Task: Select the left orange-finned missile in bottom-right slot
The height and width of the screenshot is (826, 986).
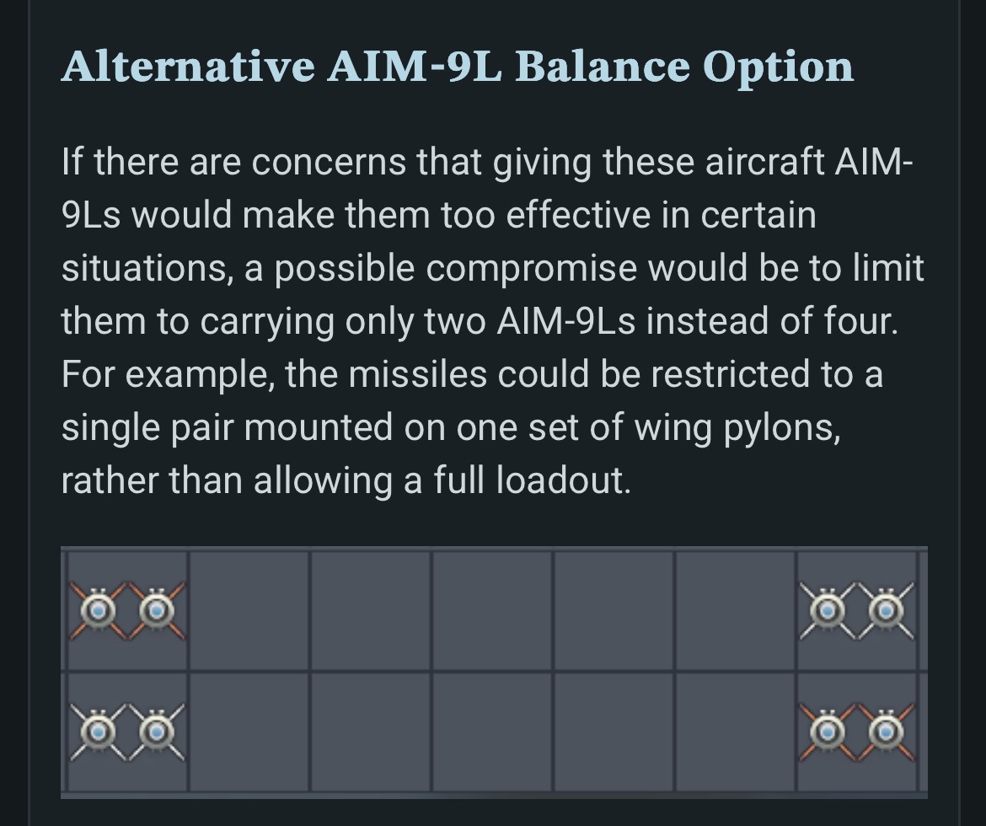Action: pyautogui.click(x=828, y=732)
